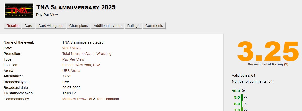Click the UBS Arena link

[71, 71]
